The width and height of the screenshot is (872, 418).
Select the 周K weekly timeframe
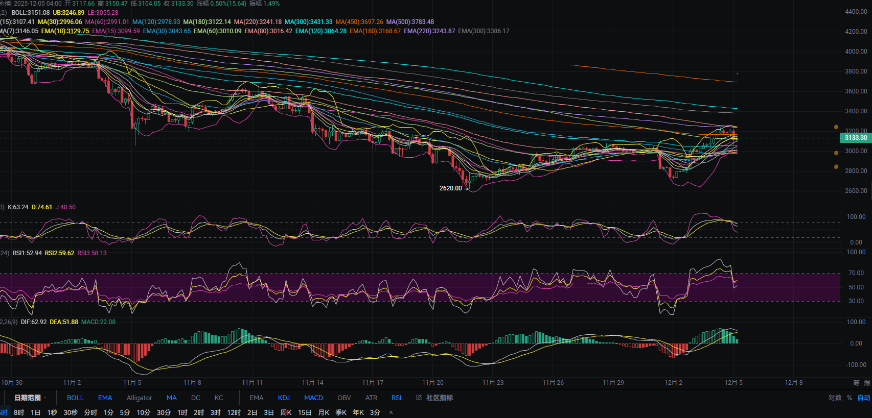(x=286, y=412)
